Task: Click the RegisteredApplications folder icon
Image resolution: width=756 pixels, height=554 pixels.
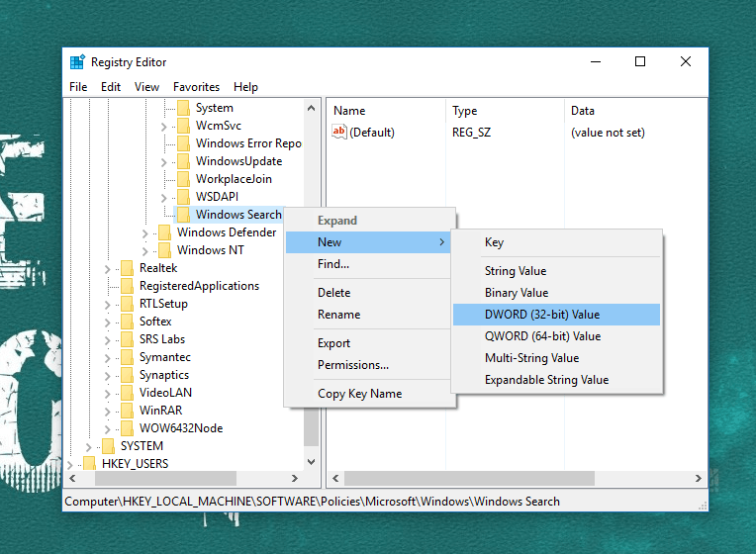Action: (128, 286)
